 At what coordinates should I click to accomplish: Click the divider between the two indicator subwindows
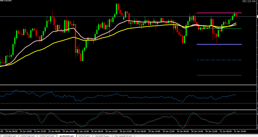tap(129, 110)
